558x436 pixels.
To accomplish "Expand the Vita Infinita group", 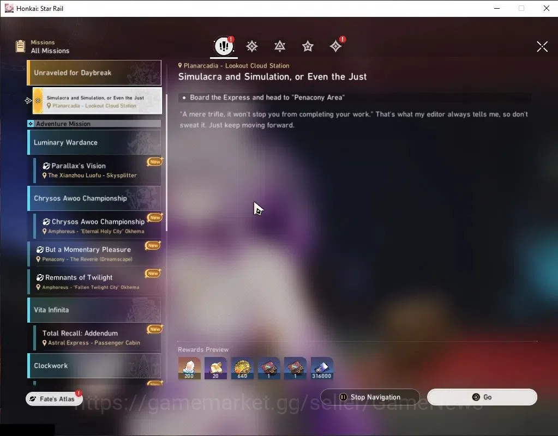I will coord(94,310).
